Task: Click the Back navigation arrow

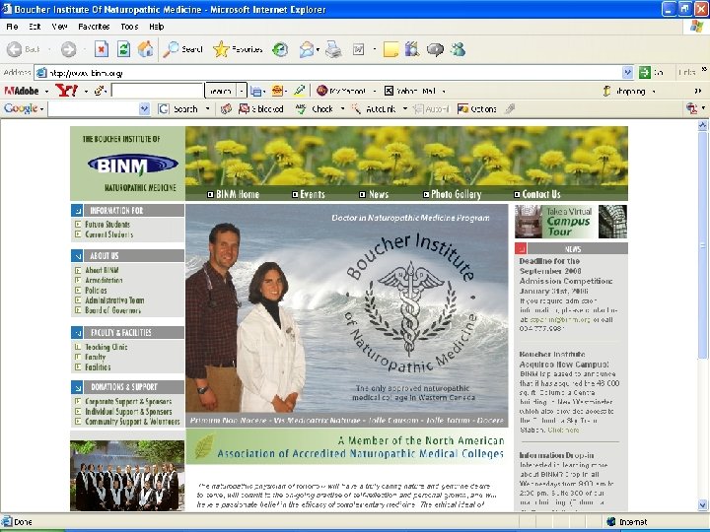Action: point(14,49)
